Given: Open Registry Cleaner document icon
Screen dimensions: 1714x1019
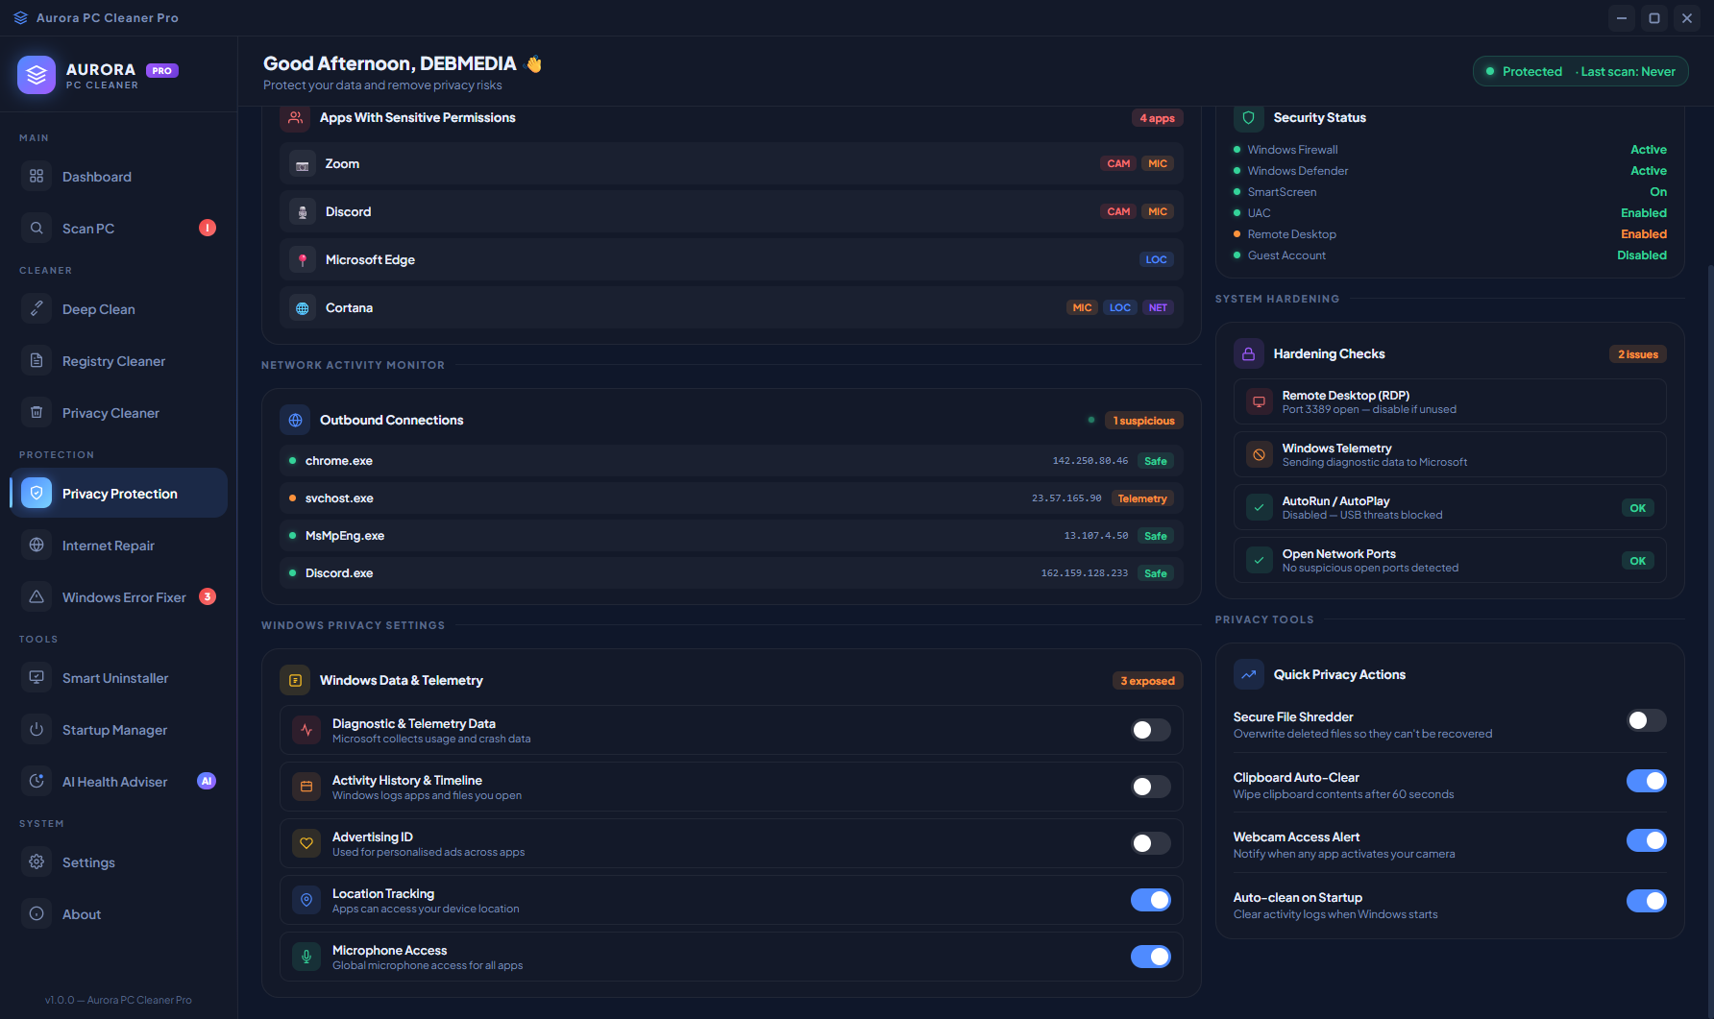Looking at the screenshot, I should pyautogui.click(x=37, y=360).
